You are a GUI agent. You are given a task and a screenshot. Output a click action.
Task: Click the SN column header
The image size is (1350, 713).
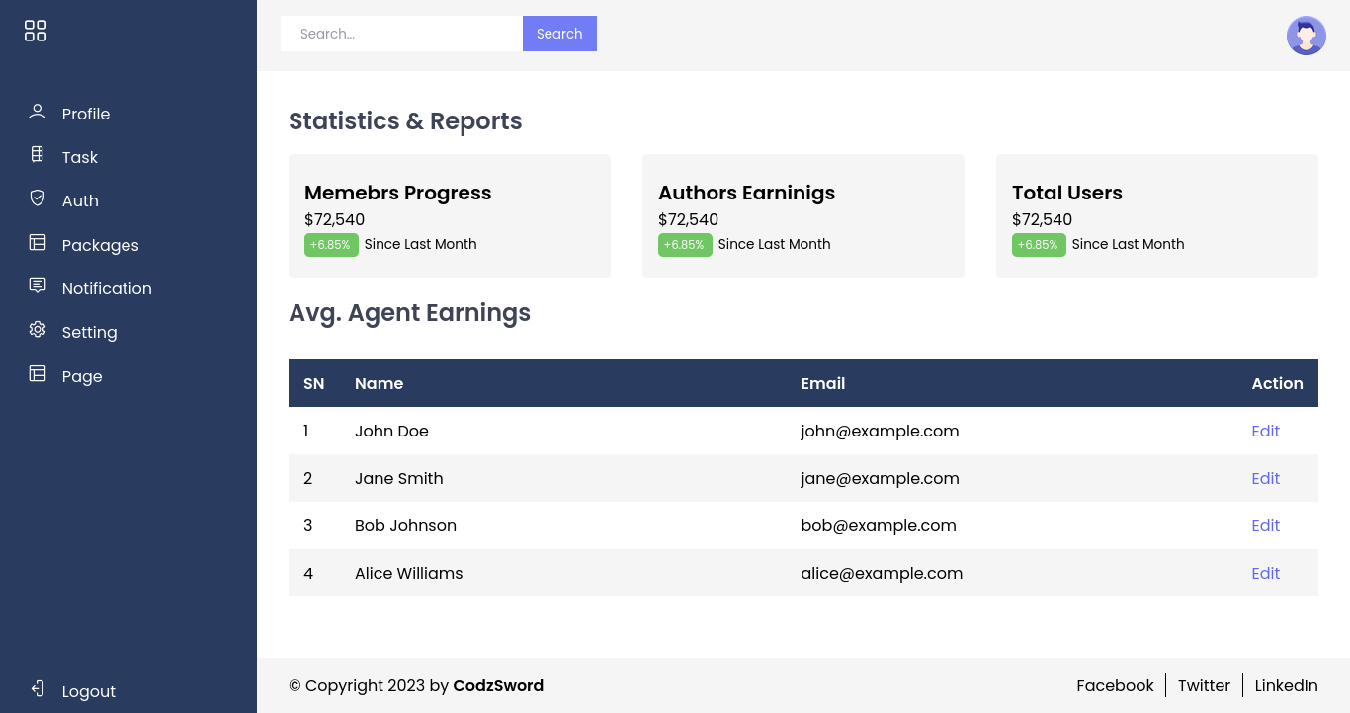coord(314,383)
